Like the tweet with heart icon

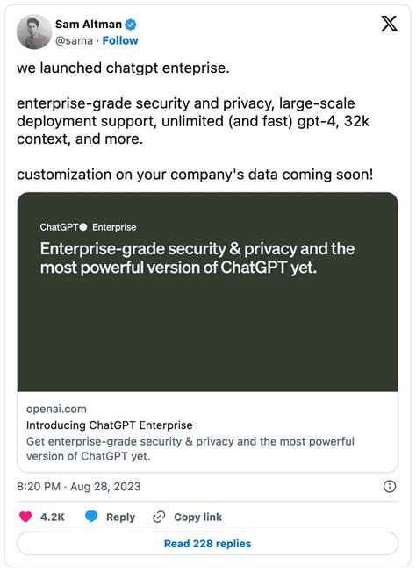pyautogui.click(x=25, y=517)
